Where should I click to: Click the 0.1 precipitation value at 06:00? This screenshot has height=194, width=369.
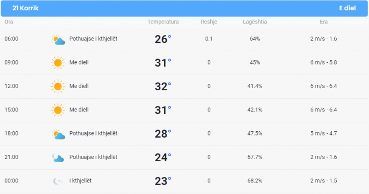tap(209, 39)
